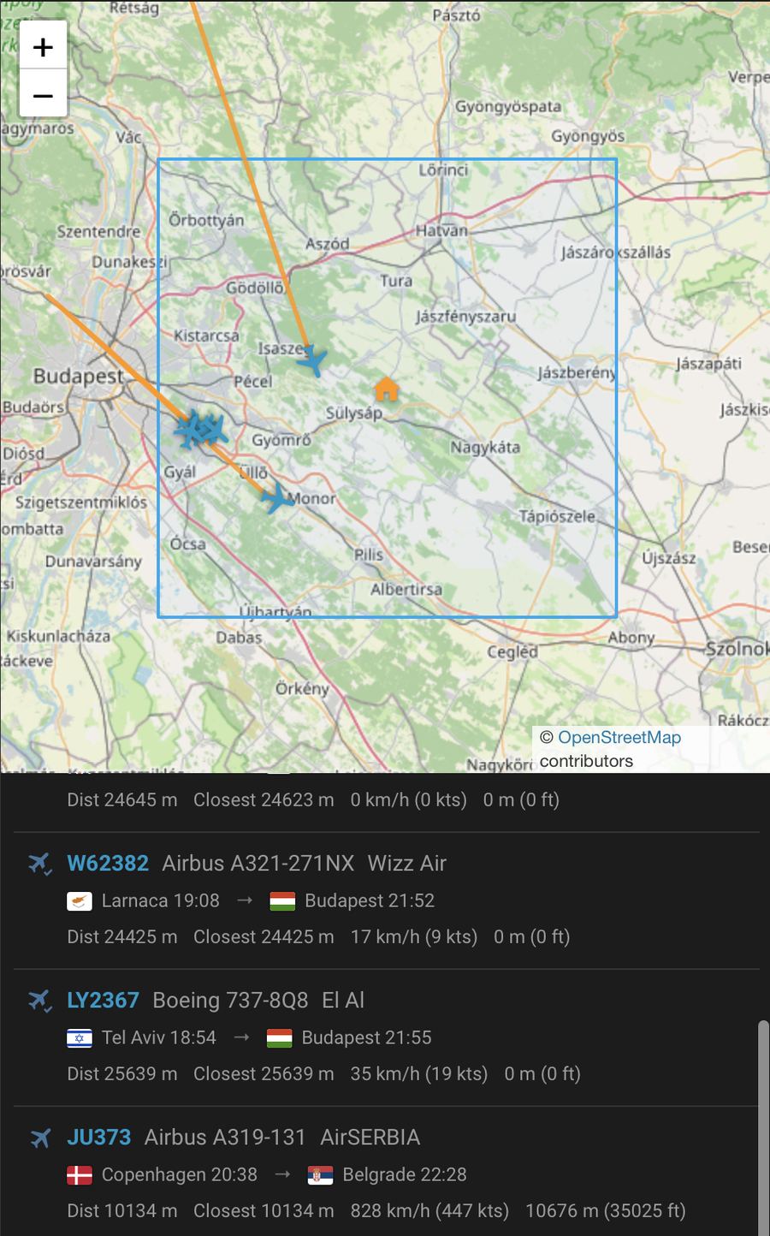
Task: Select the 'AirSERBIA' airline text
Action: [x=370, y=1137]
